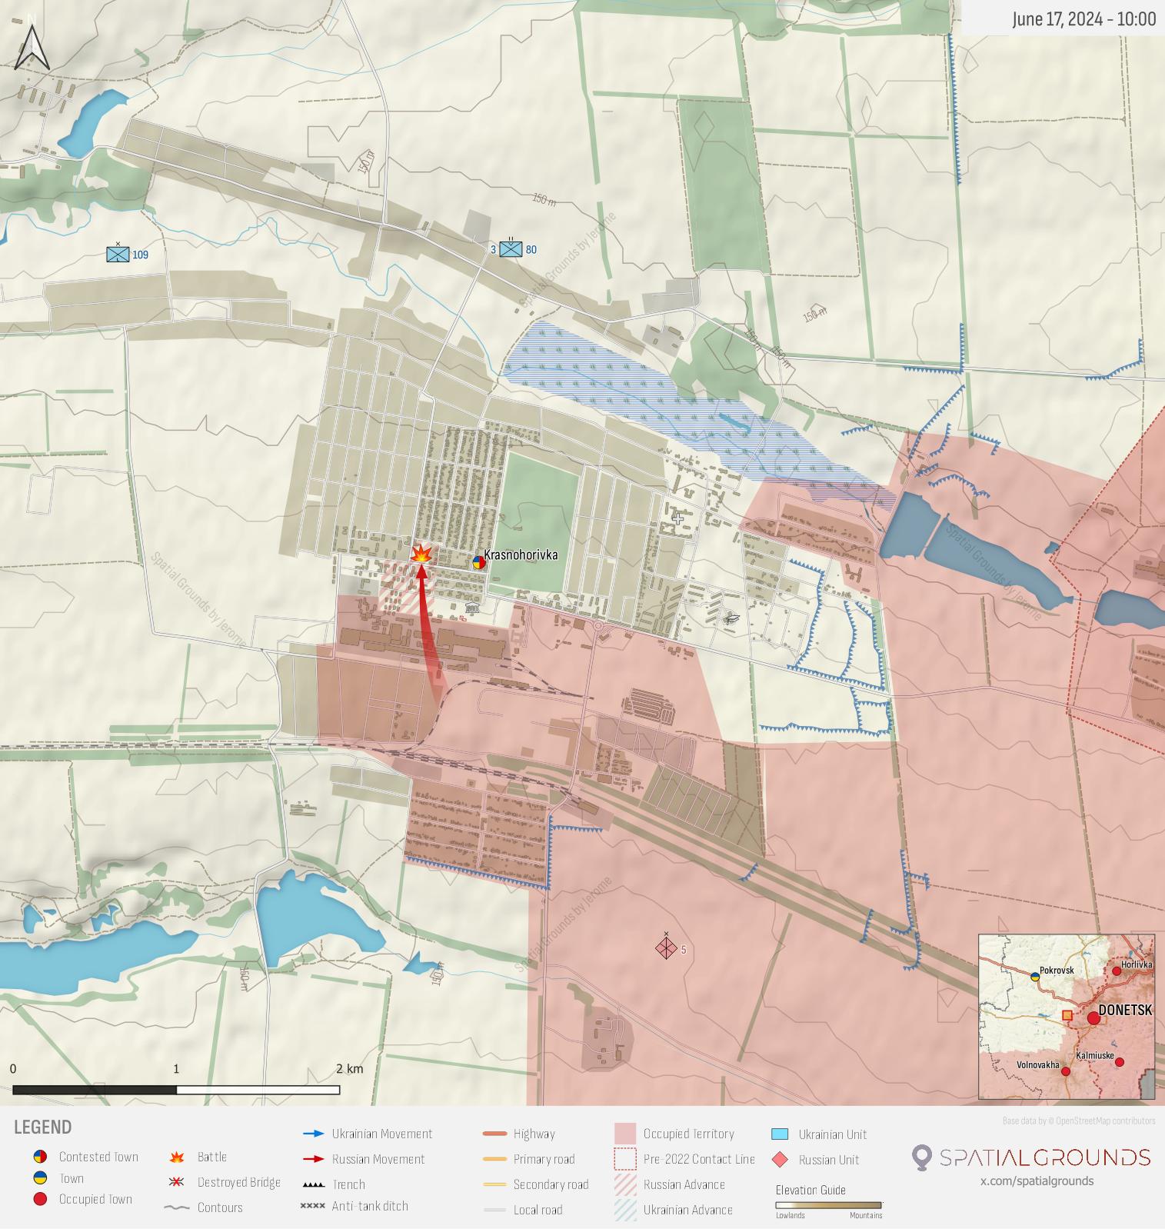Click the SPATIALGROUNDS logo text
This screenshot has height=1229, width=1165.
(1045, 1157)
